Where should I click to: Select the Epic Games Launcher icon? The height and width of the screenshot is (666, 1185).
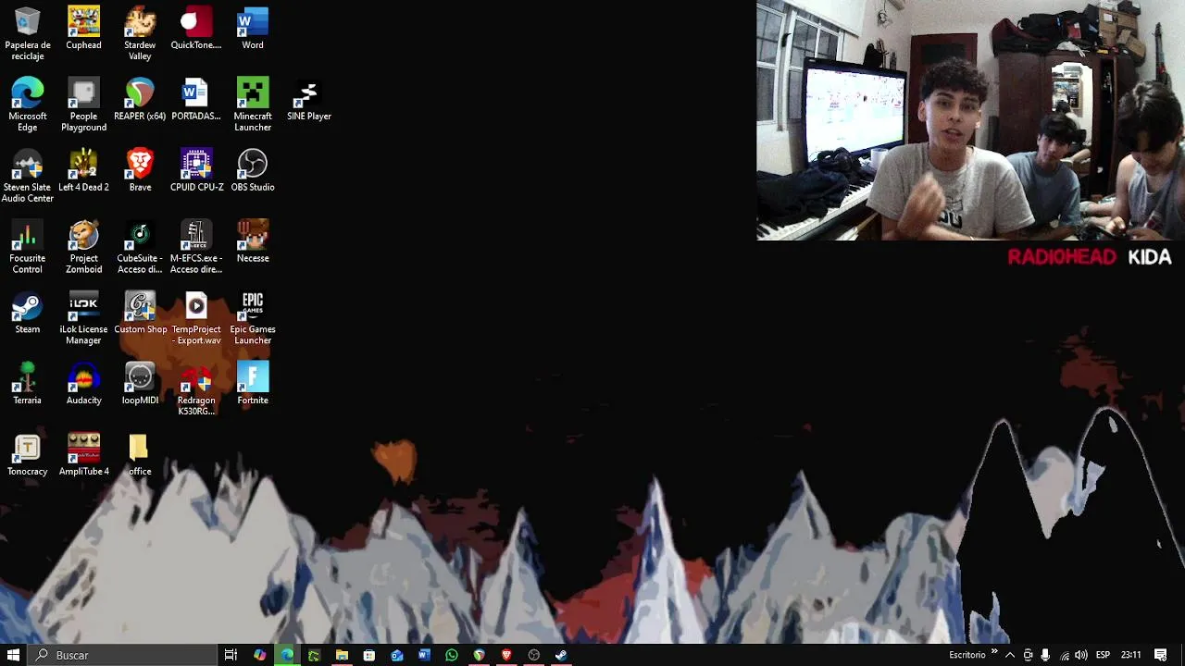pos(253,318)
